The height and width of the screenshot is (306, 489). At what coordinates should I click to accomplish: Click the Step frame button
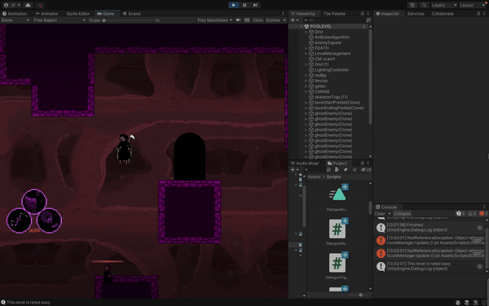click(255, 5)
